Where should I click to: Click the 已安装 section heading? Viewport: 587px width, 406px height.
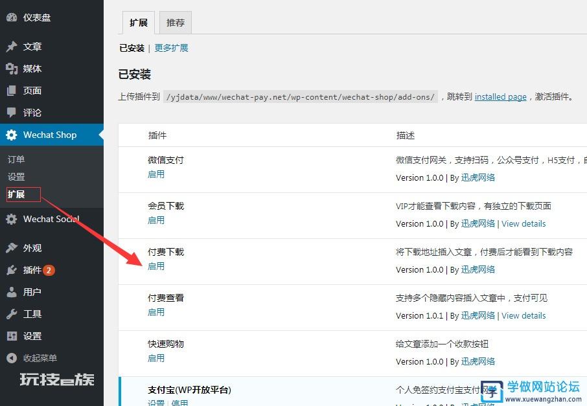click(134, 74)
